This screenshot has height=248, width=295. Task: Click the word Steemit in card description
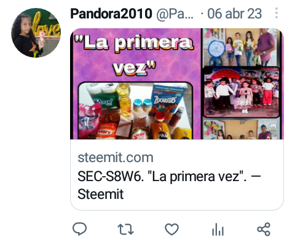[x=101, y=194]
